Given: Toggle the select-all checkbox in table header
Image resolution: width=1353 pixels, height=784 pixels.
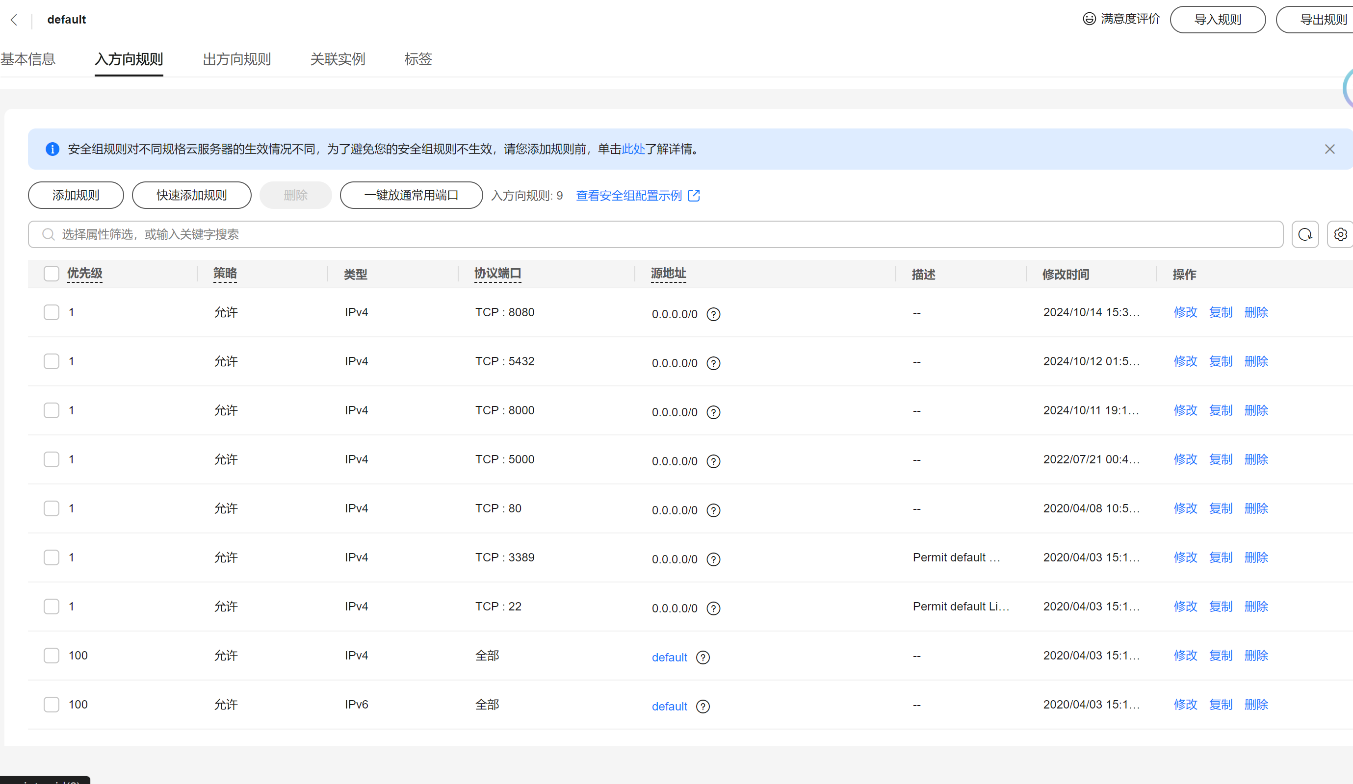Looking at the screenshot, I should (52, 274).
